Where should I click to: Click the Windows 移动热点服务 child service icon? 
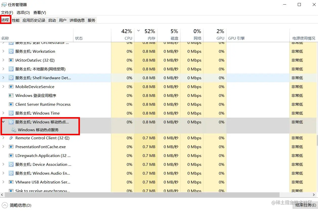pyautogui.click(x=14, y=130)
